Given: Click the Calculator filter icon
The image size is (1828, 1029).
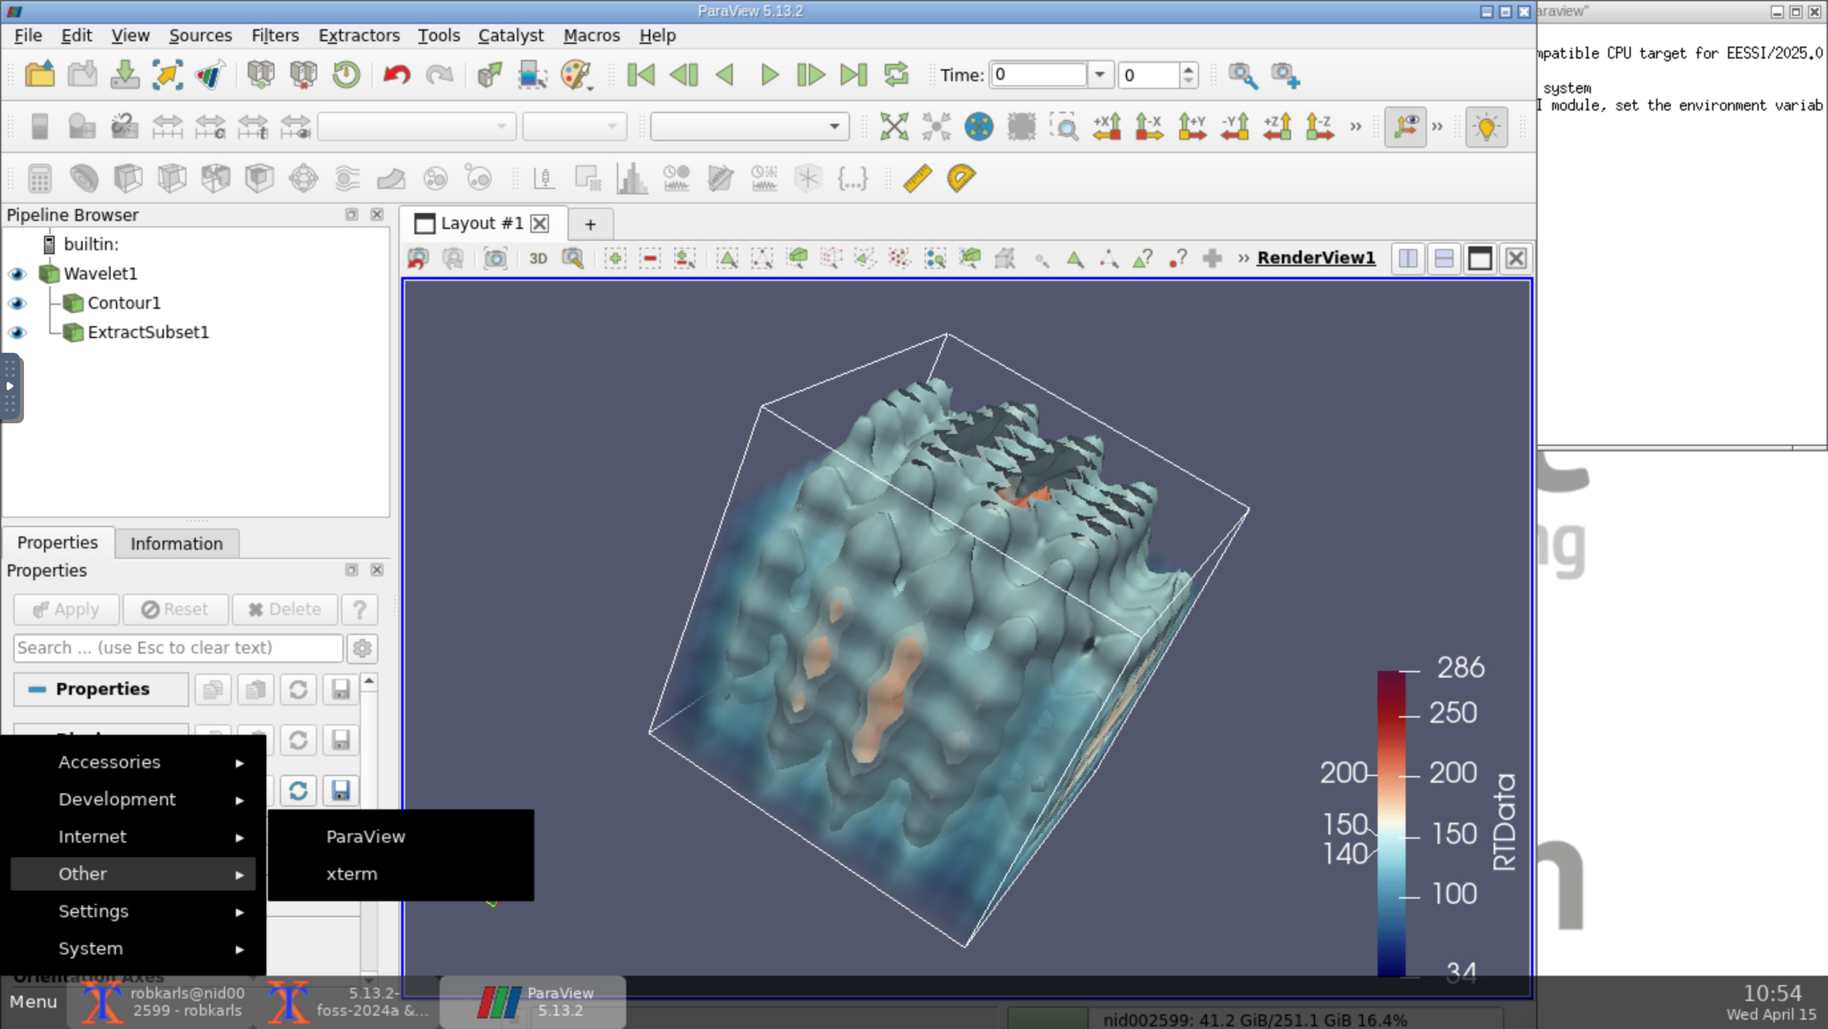Looking at the screenshot, I should 40,178.
